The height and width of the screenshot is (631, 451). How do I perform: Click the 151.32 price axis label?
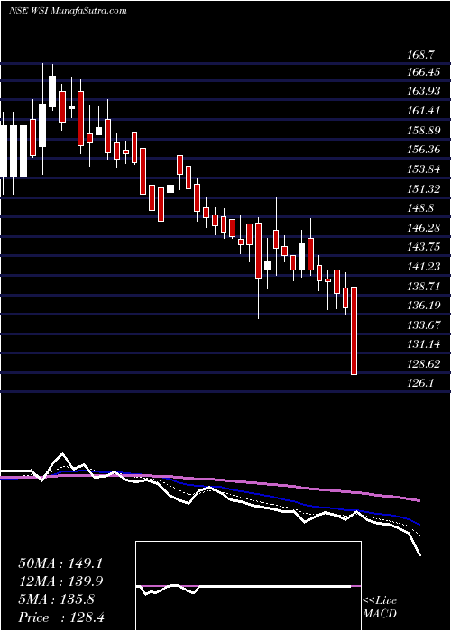click(x=424, y=188)
